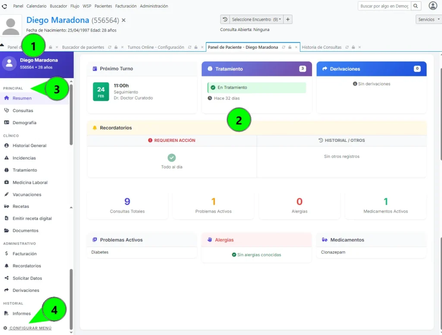Add a new encounter with plus button
Screen dimensions: 442x335
[x=288, y=19]
